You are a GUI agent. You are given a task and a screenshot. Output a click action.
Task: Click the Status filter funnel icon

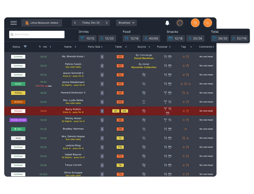pos(25,47)
